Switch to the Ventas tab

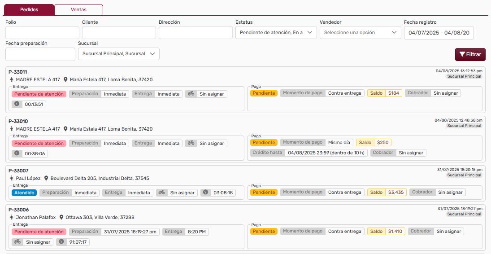pyautogui.click(x=78, y=9)
